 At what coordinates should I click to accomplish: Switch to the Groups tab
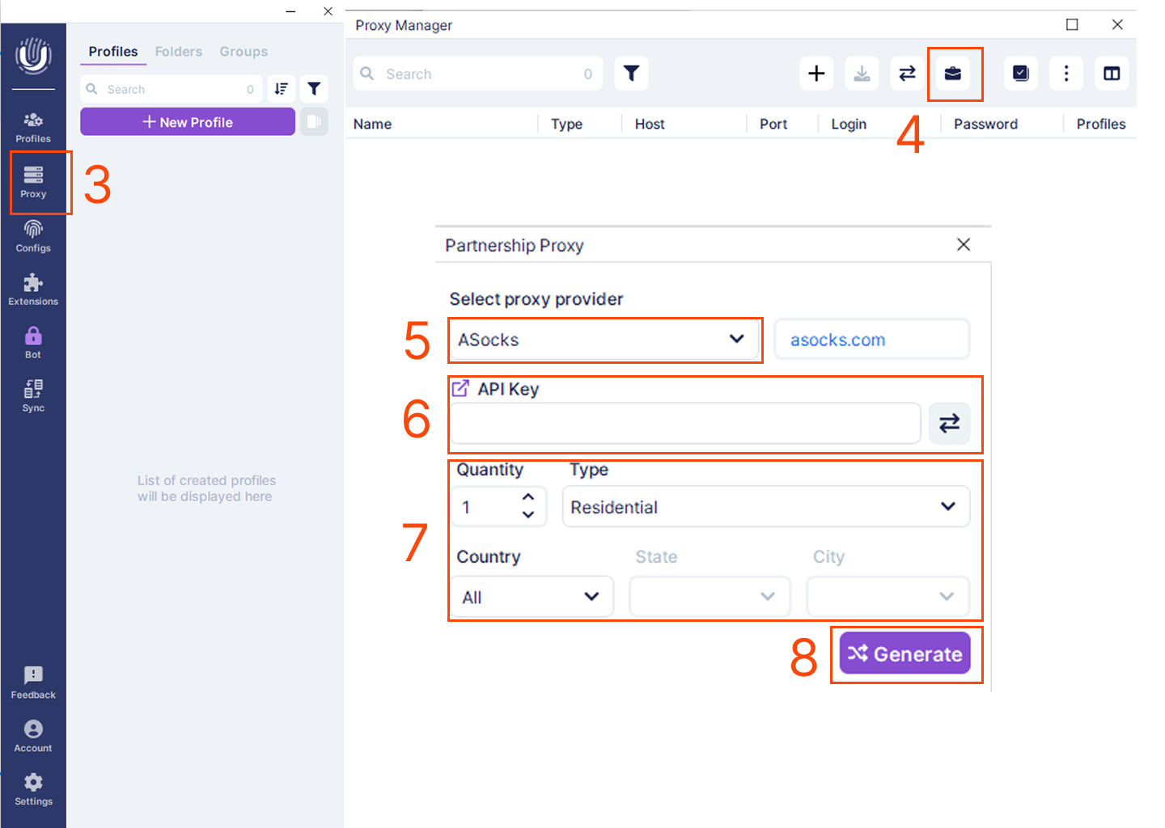click(x=244, y=52)
